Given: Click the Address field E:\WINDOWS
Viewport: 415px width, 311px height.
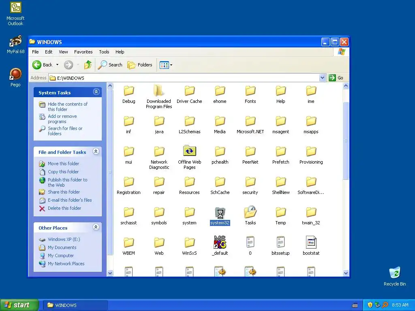Looking at the screenshot, I should 184,78.
